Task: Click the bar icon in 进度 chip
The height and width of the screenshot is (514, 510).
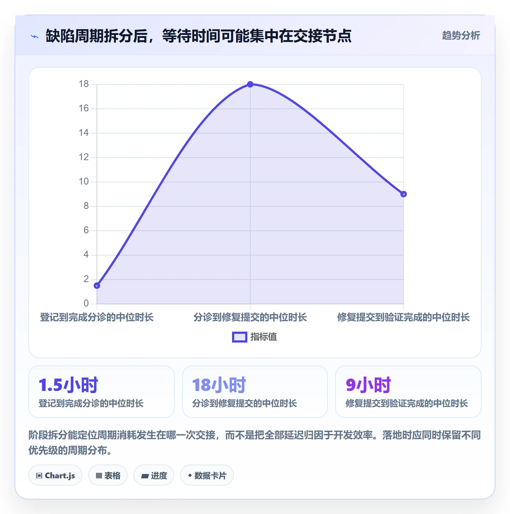Action: tap(145, 476)
